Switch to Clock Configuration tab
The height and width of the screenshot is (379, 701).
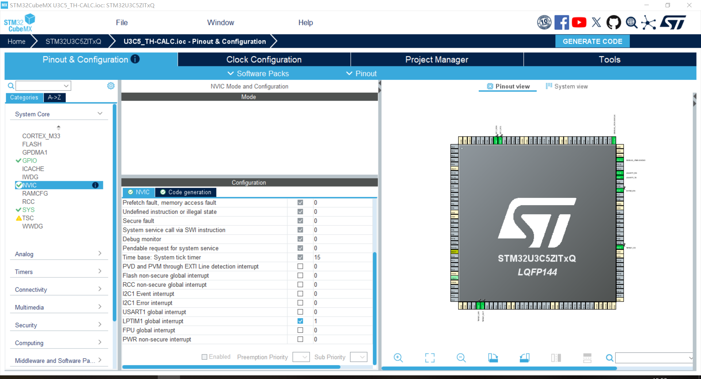point(264,59)
